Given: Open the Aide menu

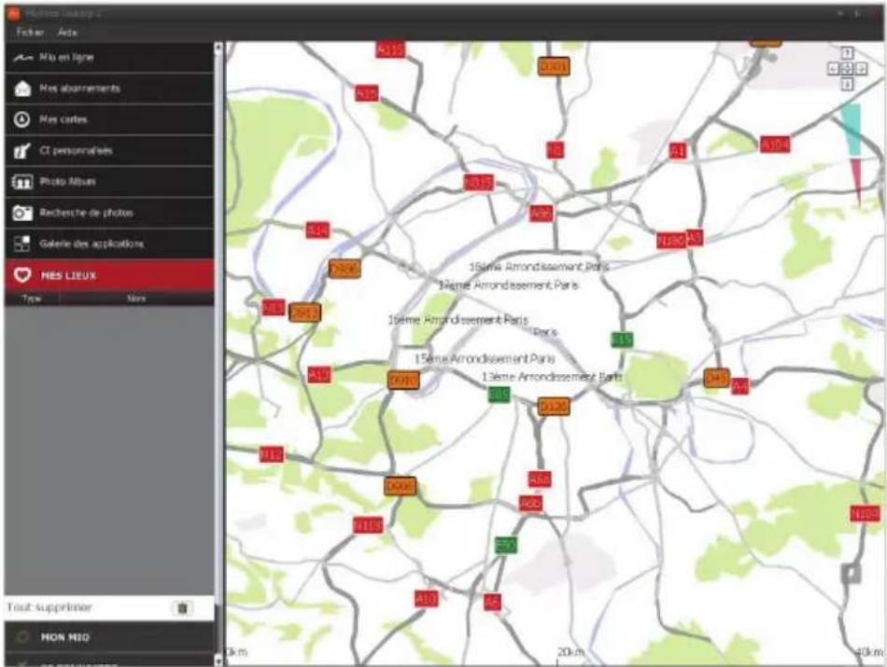Looking at the screenshot, I should [x=66, y=33].
